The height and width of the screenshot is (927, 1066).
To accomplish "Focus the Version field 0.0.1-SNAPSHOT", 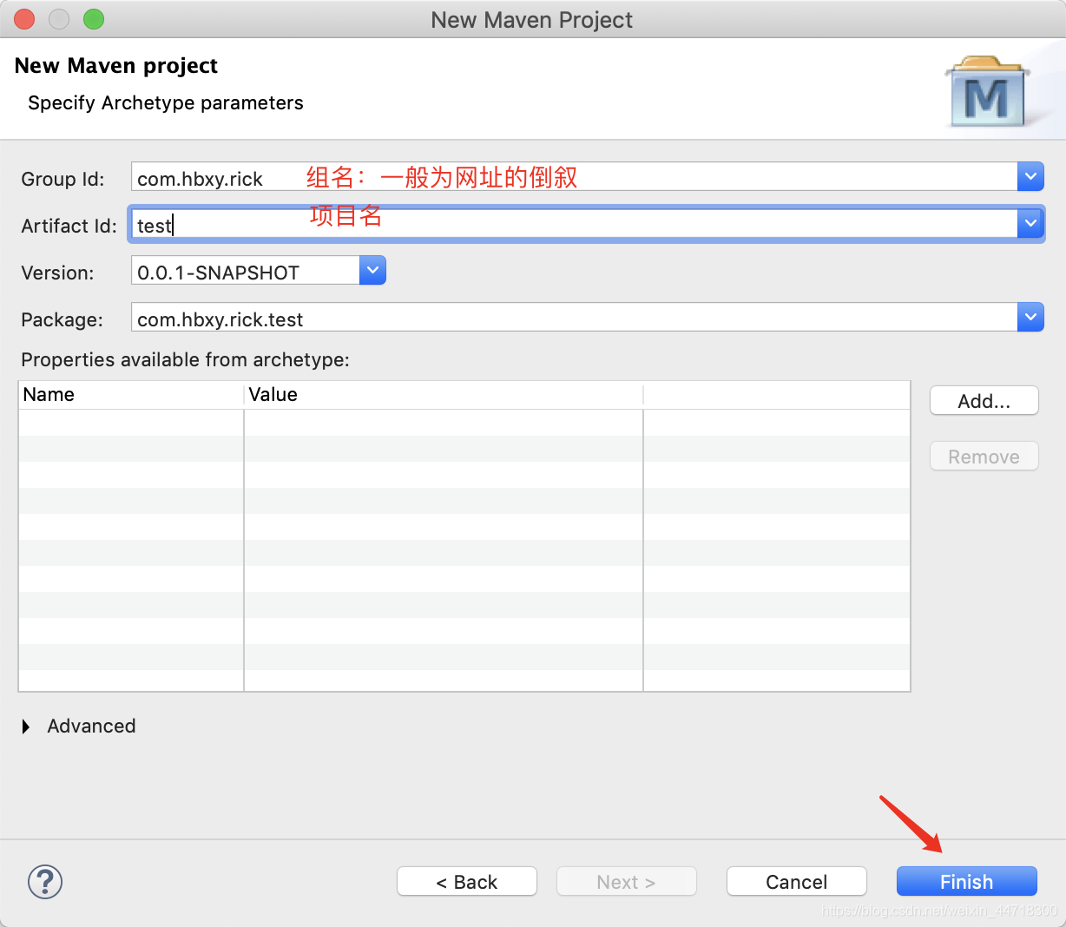I will coord(246,271).
